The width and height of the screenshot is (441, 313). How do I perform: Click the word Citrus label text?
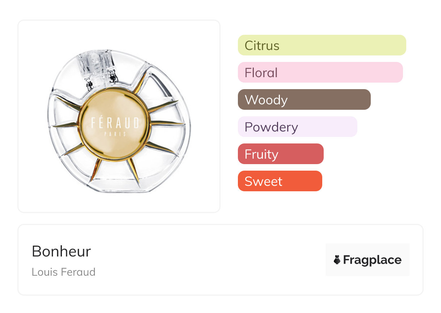262,45
